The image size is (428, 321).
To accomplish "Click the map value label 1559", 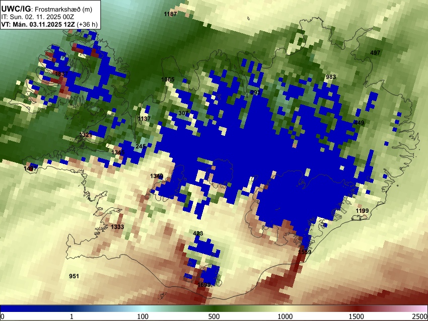I will (305, 252).
